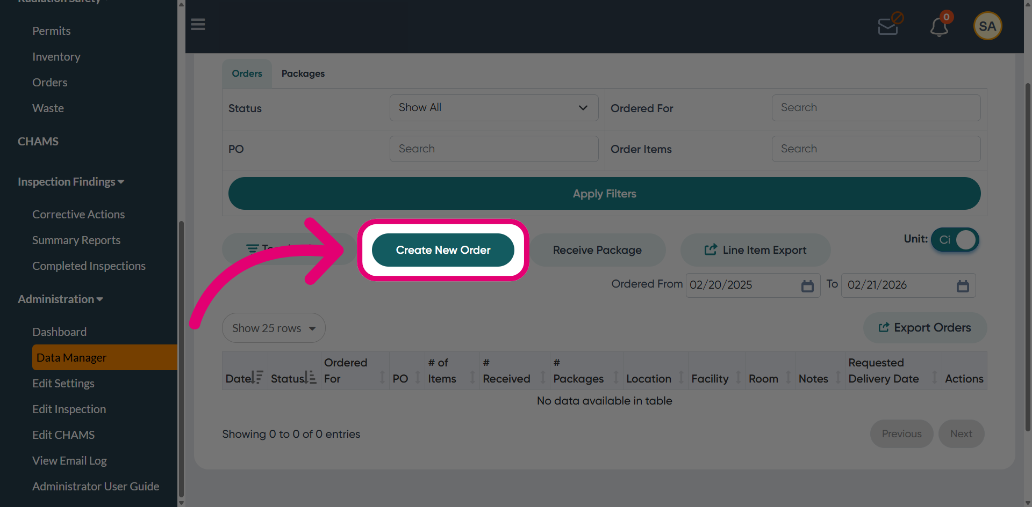The height and width of the screenshot is (507, 1032).
Task: Collapse the Administration section
Action: (60, 299)
